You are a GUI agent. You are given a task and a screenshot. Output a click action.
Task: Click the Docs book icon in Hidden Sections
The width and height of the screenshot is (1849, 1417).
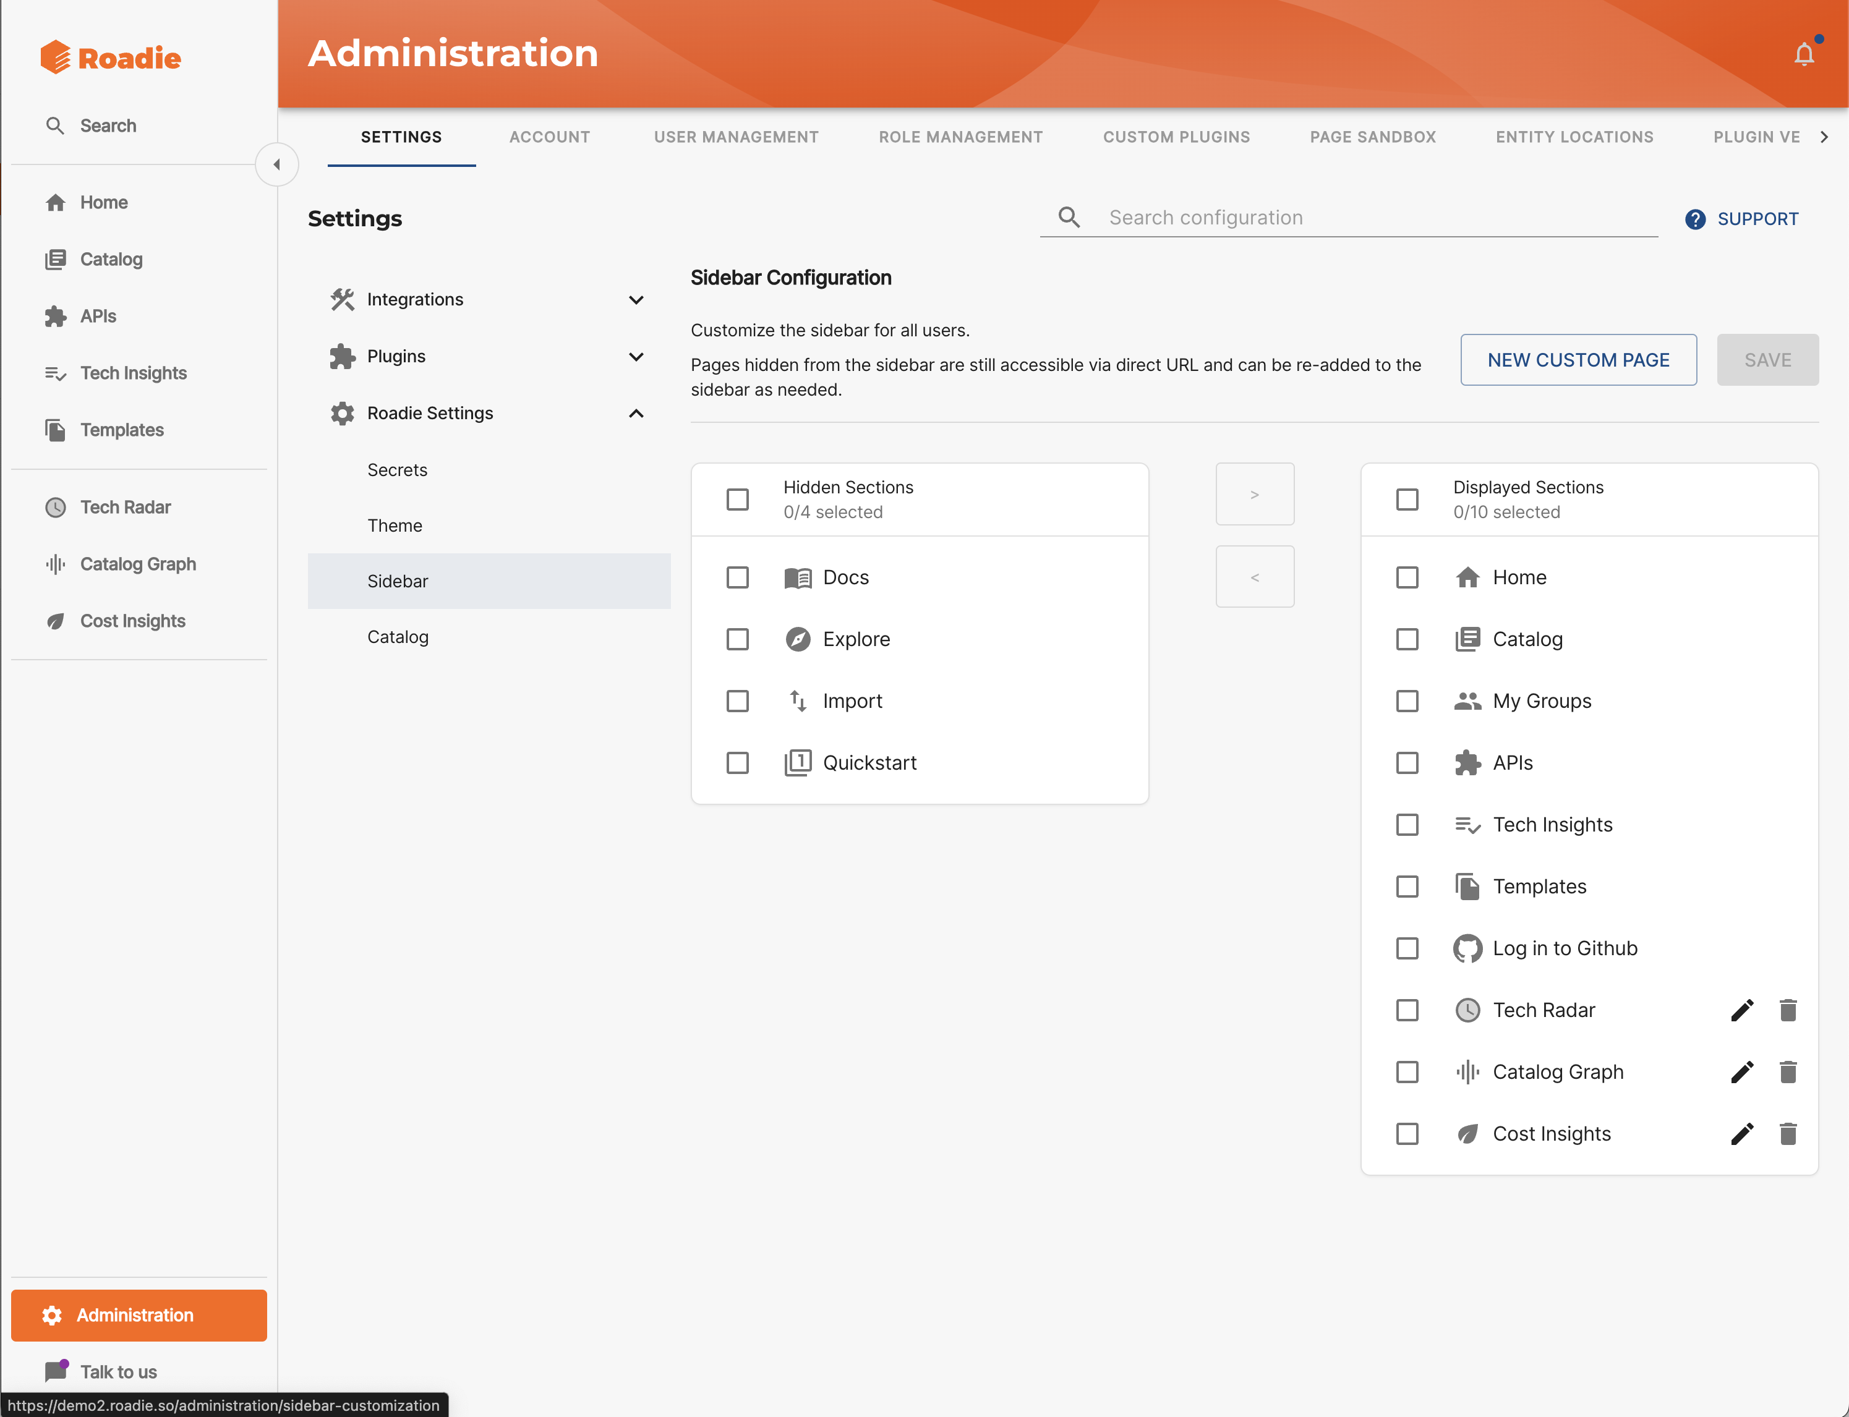(x=797, y=578)
